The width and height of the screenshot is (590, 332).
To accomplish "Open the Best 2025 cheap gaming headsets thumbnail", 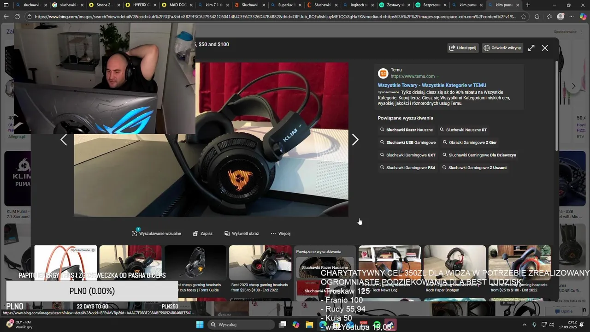I will pyautogui.click(x=519, y=263).
